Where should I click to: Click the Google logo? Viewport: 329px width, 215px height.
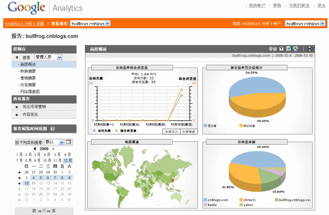[x=26, y=7]
